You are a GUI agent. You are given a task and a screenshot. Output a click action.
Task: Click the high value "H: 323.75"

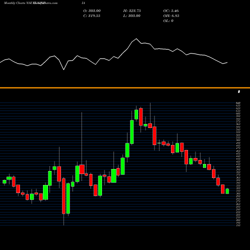132,10
